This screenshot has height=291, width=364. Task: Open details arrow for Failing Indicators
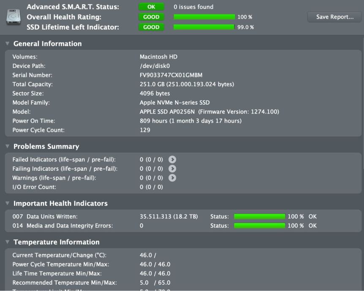click(172, 169)
